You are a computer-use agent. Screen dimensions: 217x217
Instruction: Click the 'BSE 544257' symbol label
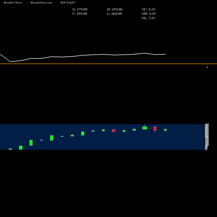tap(68, 3)
